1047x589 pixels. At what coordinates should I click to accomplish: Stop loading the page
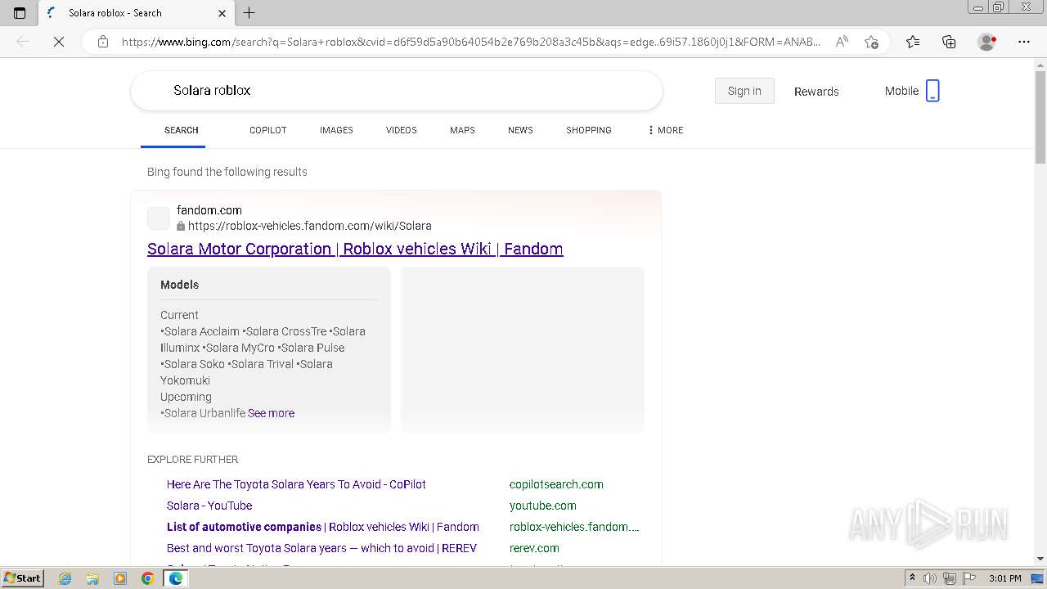pos(59,42)
